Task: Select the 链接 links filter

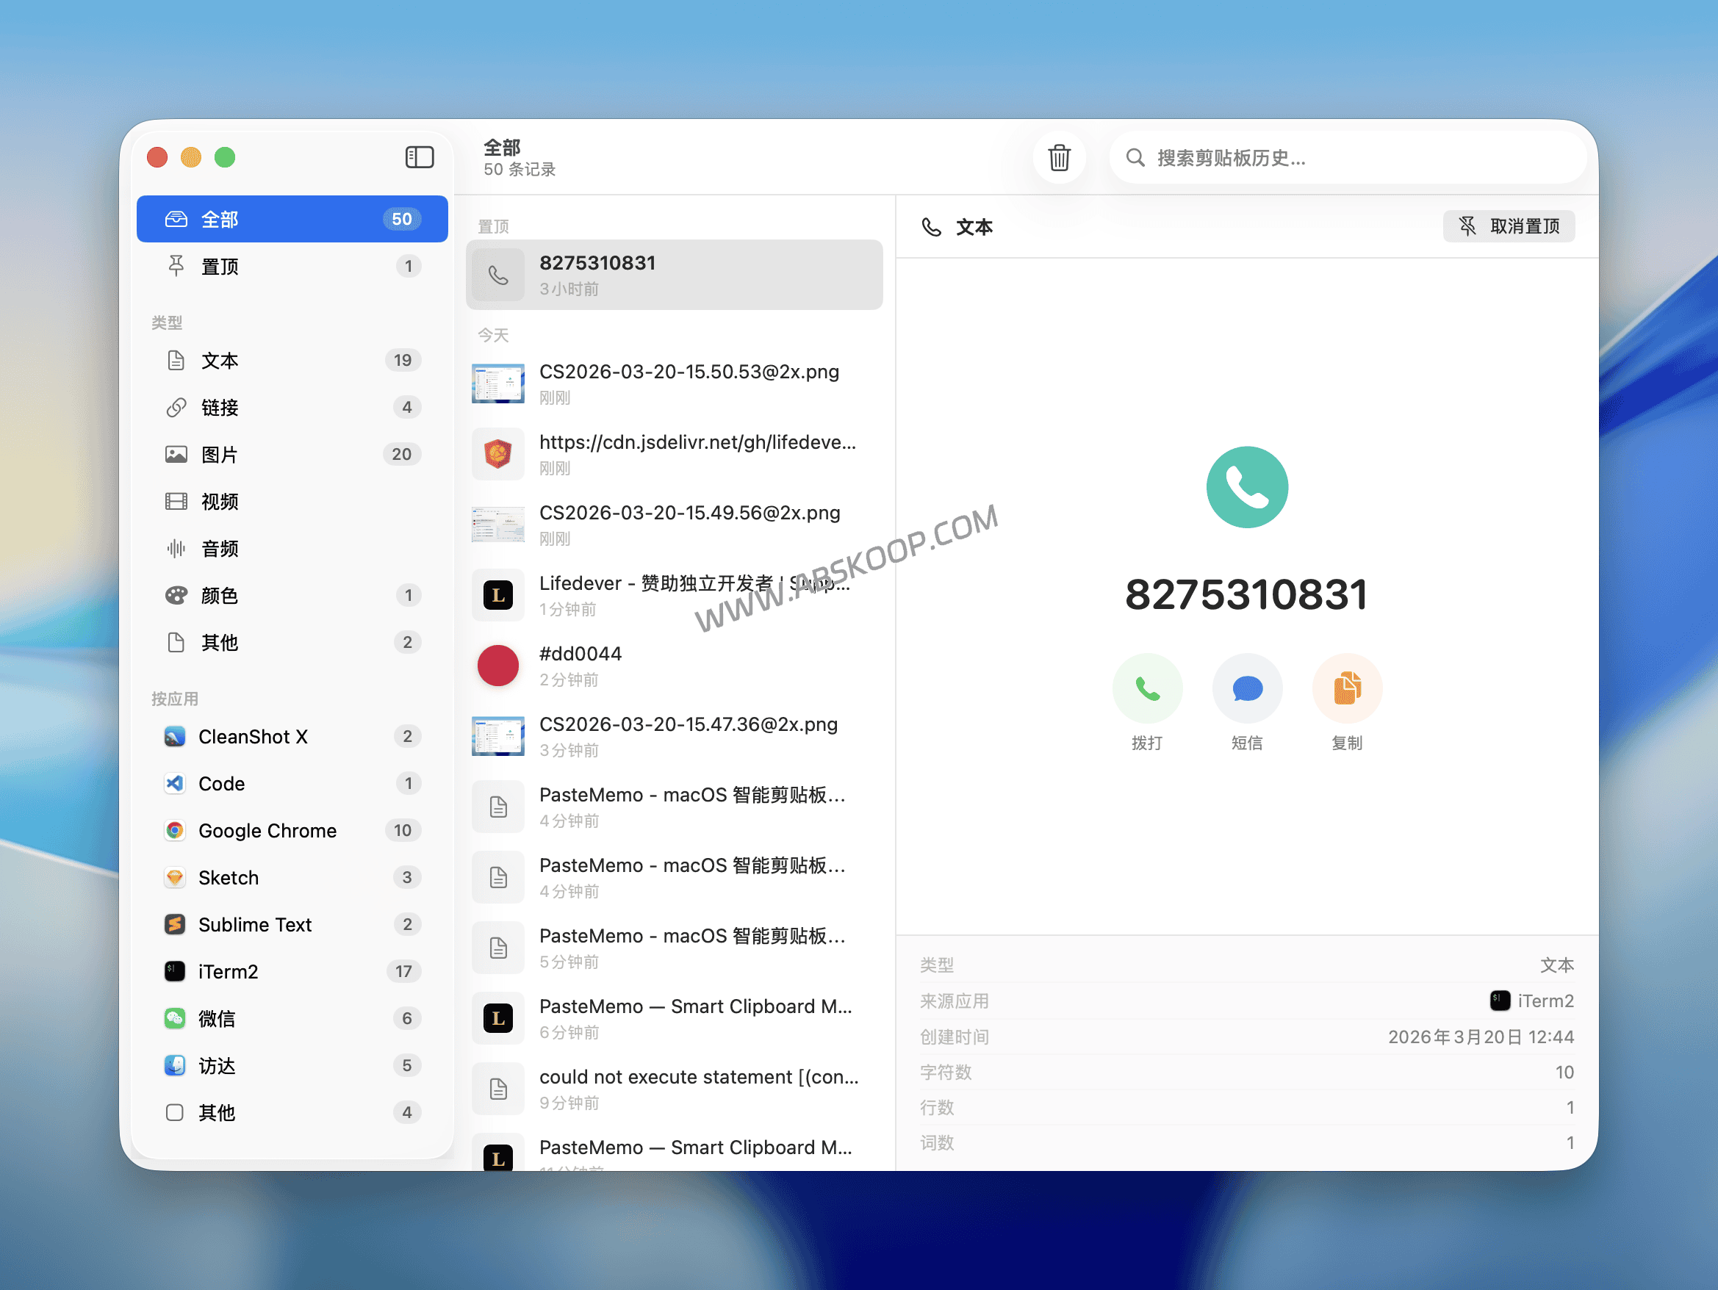Action: coord(220,407)
